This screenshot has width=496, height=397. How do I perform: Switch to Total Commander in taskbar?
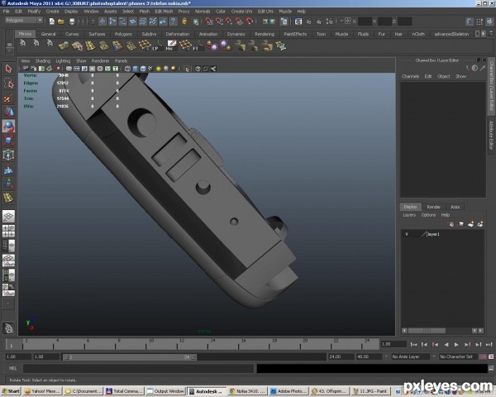coord(124,391)
